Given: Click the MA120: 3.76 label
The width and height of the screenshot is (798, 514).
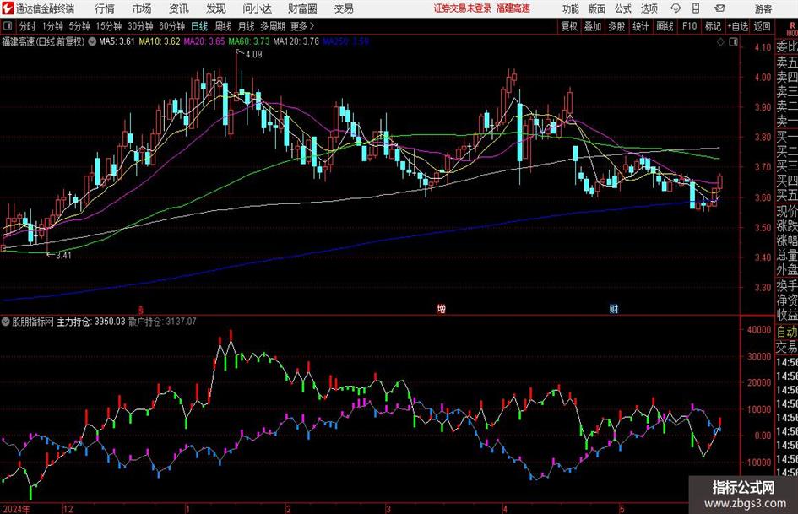Looking at the screenshot, I should pos(296,41).
